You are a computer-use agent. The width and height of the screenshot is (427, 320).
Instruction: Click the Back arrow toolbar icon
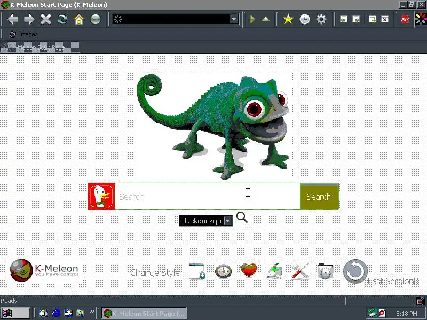[12, 19]
